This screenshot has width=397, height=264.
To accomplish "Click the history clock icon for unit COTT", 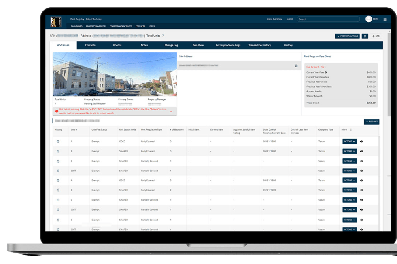I will (x=58, y=170).
